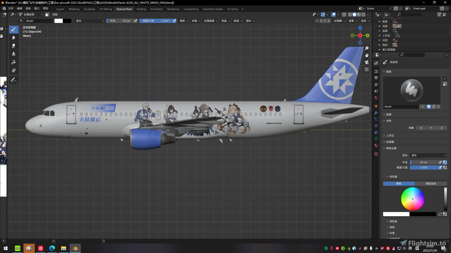The height and width of the screenshot is (253, 451).
Task: Select the Clone stamp tool
Action: (14, 54)
